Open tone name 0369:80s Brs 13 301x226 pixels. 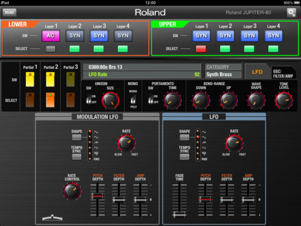point(142,67)
